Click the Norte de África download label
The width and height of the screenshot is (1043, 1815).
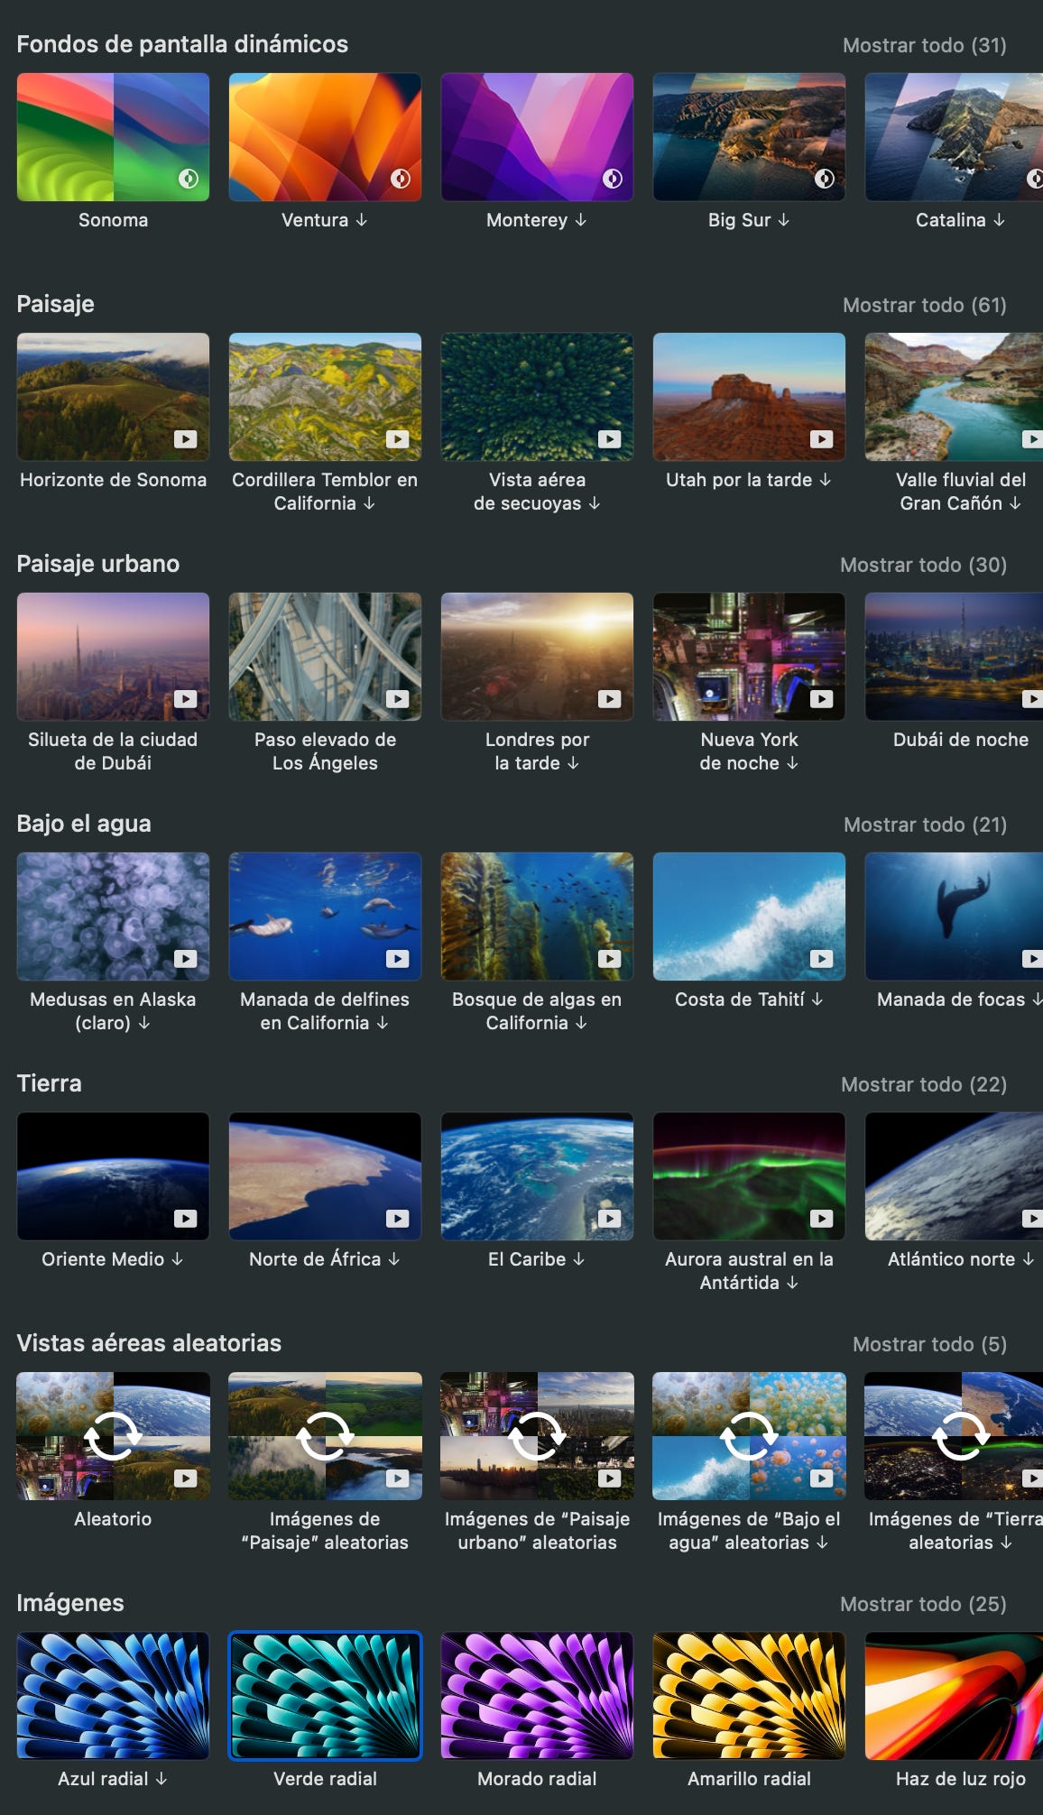(x=325, y=1259)
